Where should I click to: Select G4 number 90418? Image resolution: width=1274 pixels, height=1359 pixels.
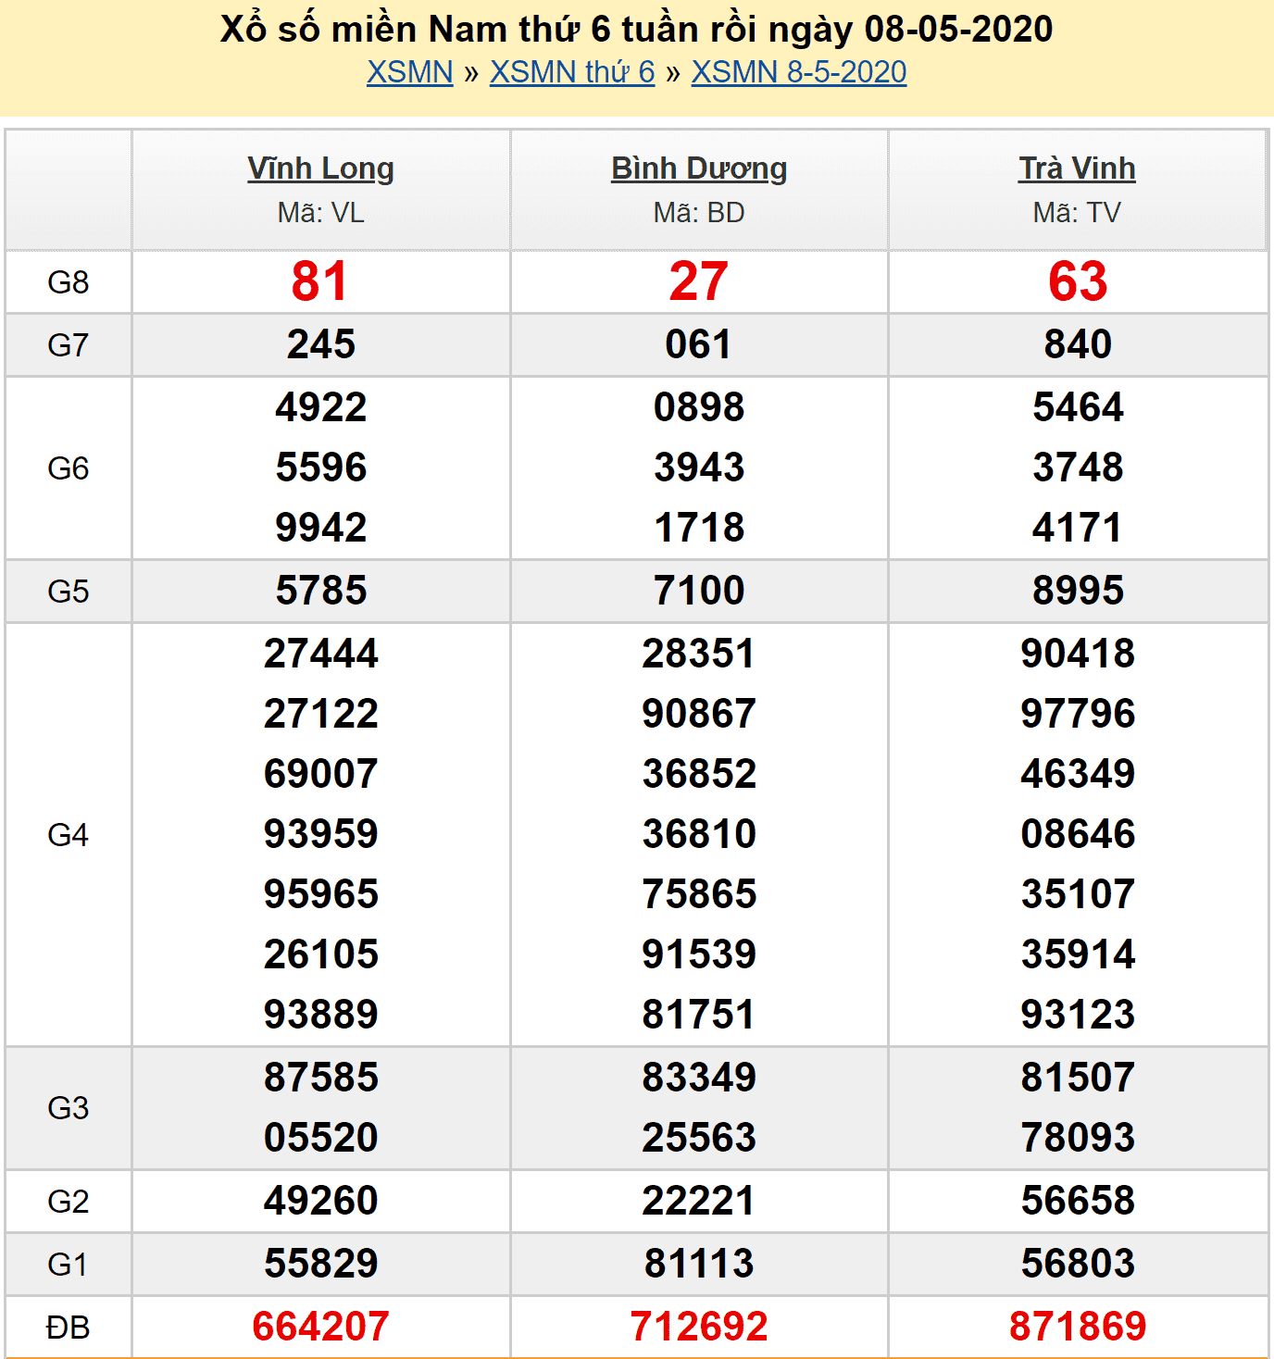pos(1078,654)
